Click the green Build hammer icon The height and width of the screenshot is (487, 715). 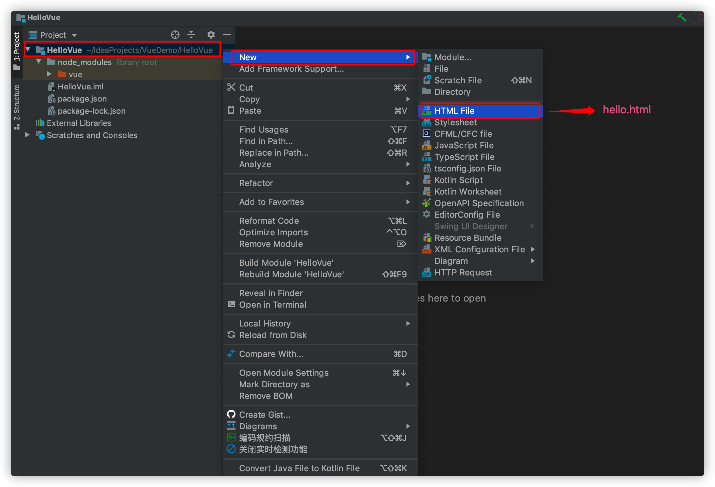tap(682, 18)
